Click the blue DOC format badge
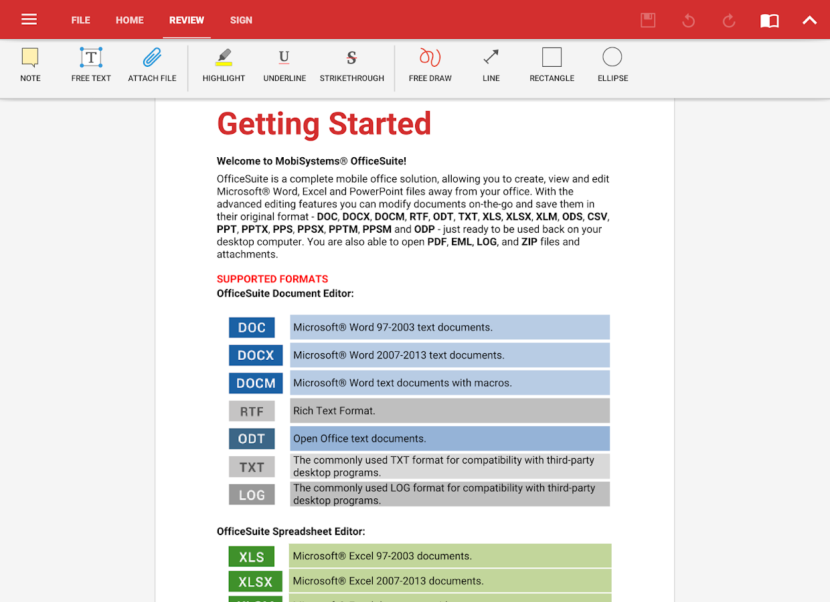830x602 pixels. (252, 328)
